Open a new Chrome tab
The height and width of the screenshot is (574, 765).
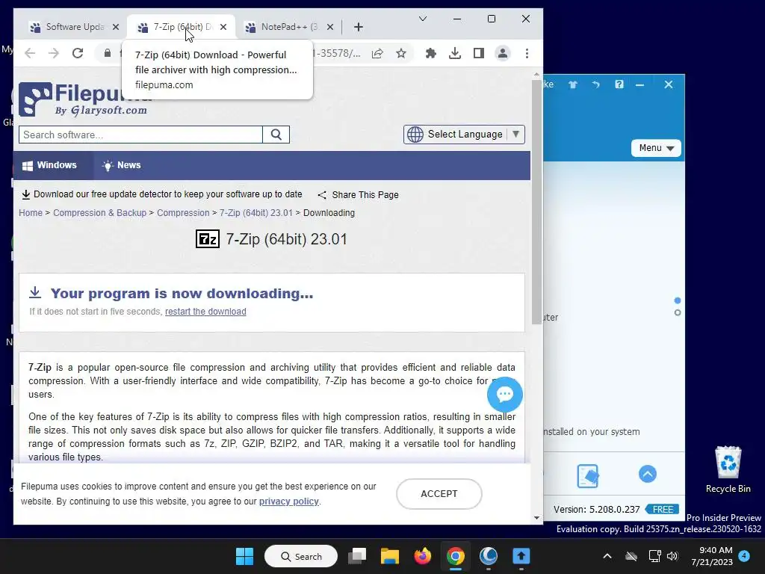359,27
